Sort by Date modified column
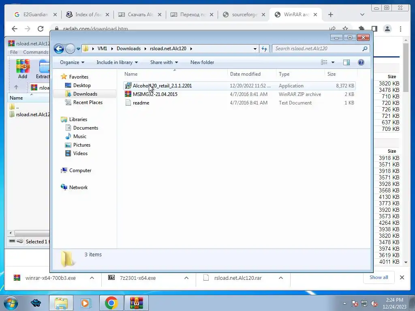This screenshot has width=415, height=311. click(x=251, y=74)
